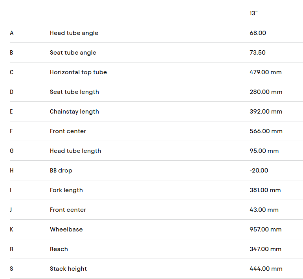Select the BB drop row label
This screenshot has width=303, height=279.
point(61,171)
